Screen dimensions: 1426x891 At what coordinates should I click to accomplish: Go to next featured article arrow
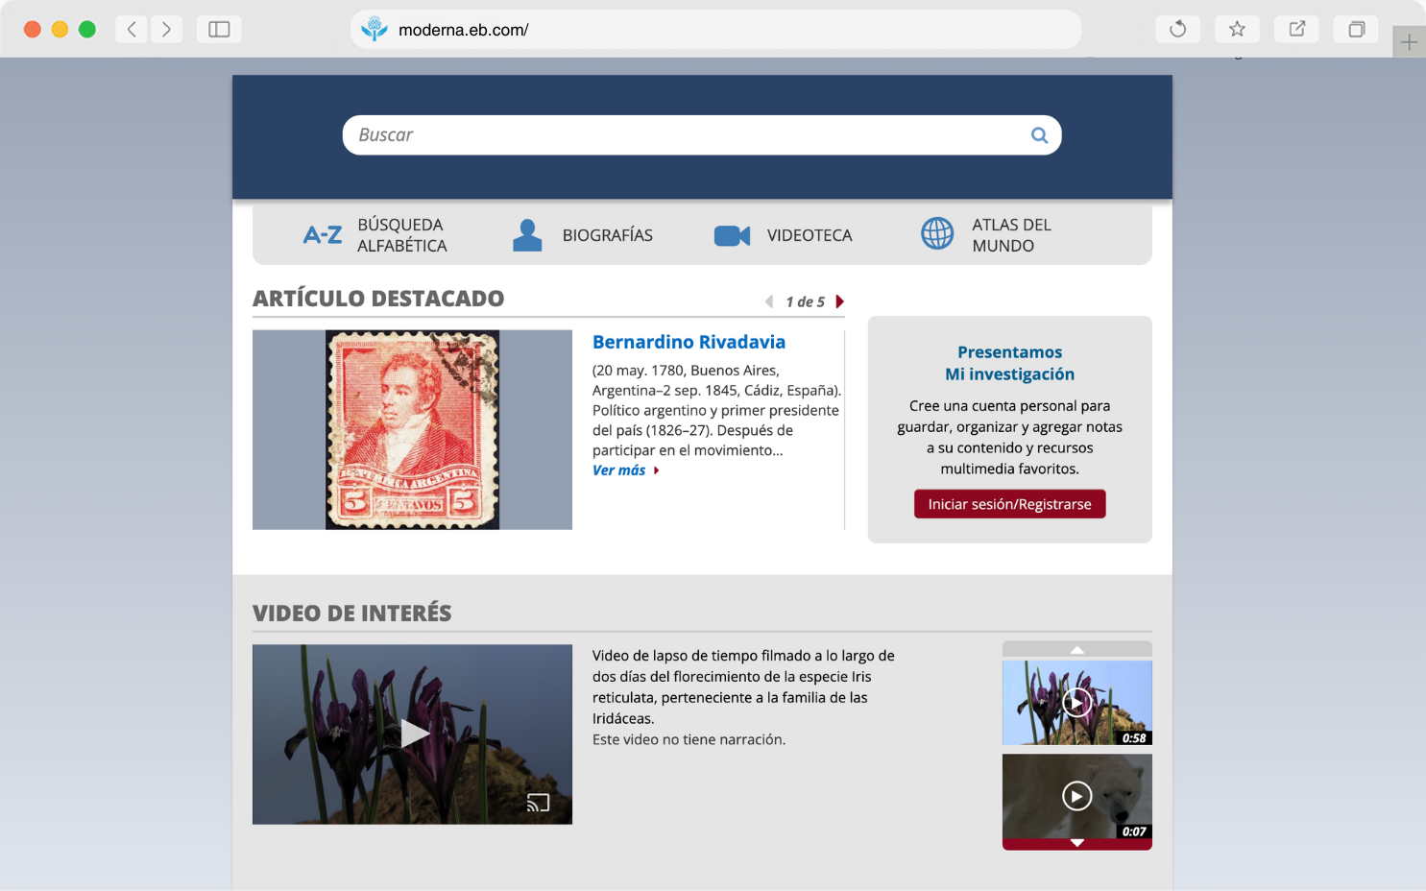(x=840, y=301)
